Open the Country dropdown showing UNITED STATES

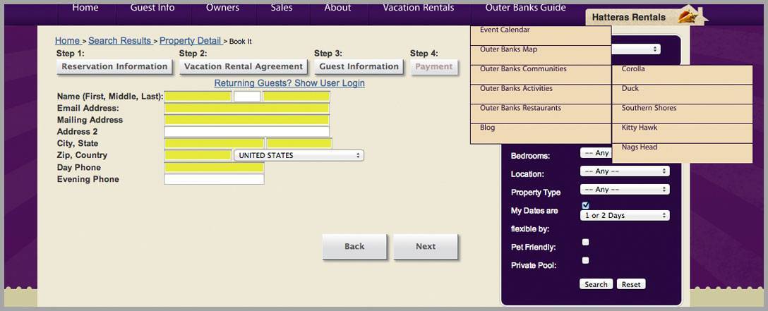coord(299,155)
